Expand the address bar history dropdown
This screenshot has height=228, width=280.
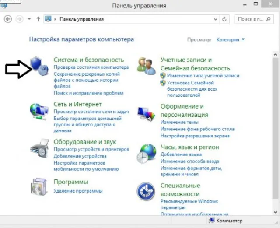point(216,19)
